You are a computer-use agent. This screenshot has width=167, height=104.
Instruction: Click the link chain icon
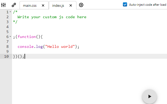[14, 5]
